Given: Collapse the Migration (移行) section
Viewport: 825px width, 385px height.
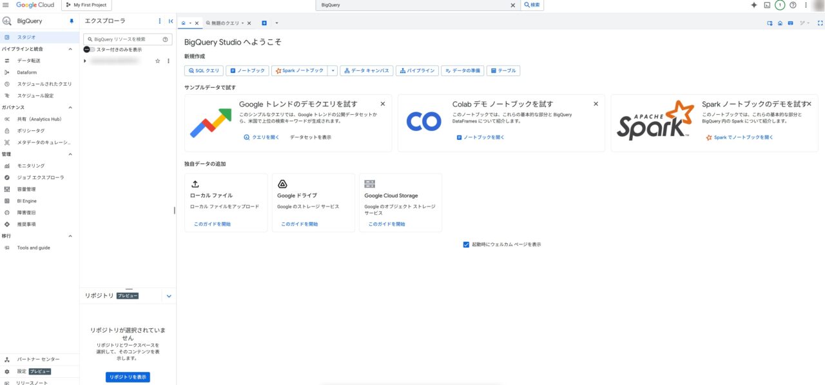Looking at the screenshot, I should pyautogui.click(x=70, y=236).
